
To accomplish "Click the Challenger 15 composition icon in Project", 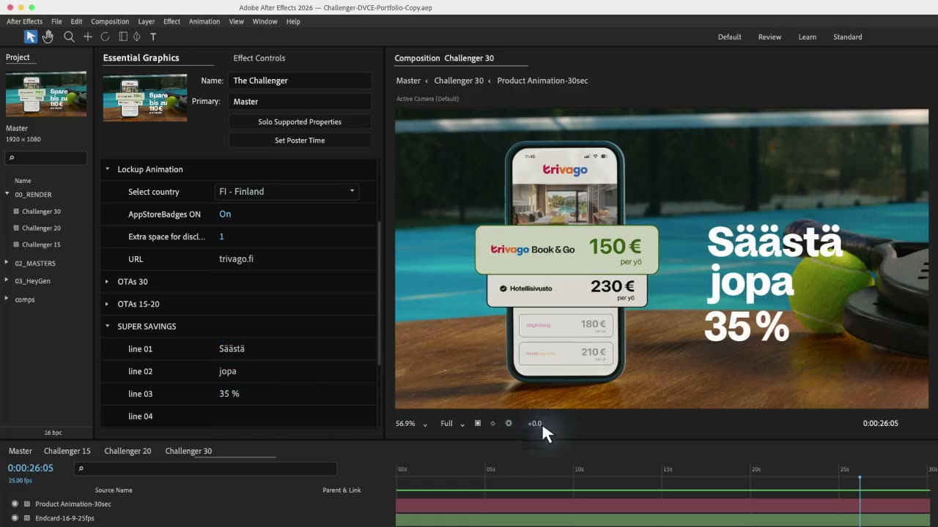I will pyautogui.click(x=16, y=245).
